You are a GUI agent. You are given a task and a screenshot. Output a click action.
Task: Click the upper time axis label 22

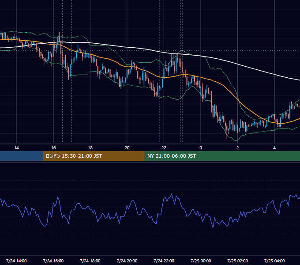coord(164,148)
